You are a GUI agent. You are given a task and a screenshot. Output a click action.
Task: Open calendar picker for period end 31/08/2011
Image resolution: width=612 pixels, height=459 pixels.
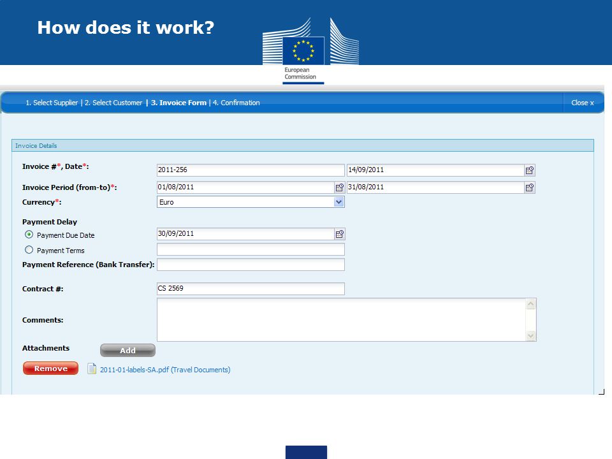(x=529, y=187)
